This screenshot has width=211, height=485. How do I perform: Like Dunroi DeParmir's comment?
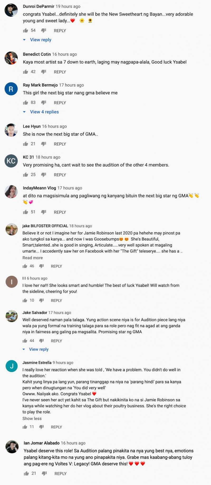tap(26, 31)
